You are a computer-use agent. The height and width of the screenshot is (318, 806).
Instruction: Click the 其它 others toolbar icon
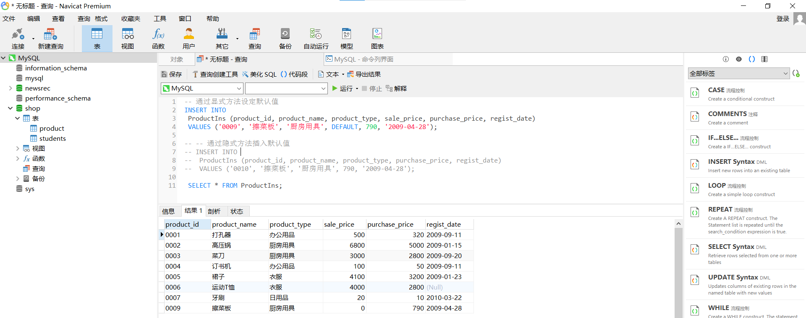(x=222, y=39)
